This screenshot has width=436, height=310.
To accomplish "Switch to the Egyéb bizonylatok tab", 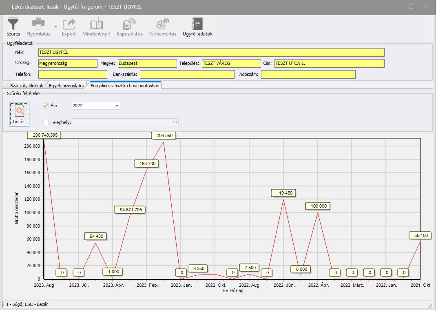I will [x=66, y=86].
